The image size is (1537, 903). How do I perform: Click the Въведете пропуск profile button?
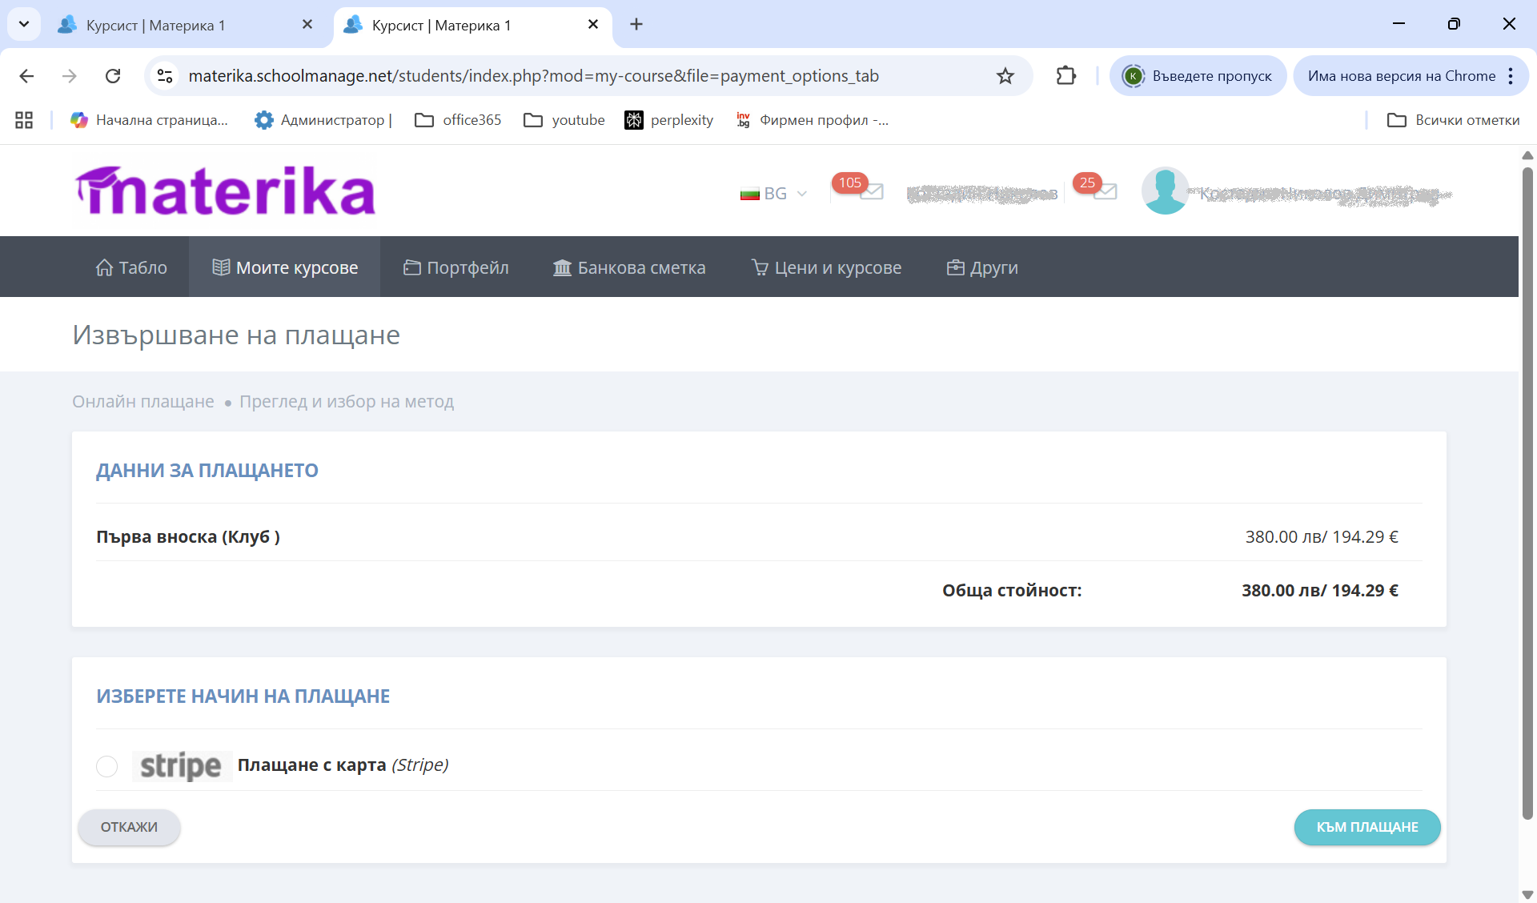coord(1198,76)
